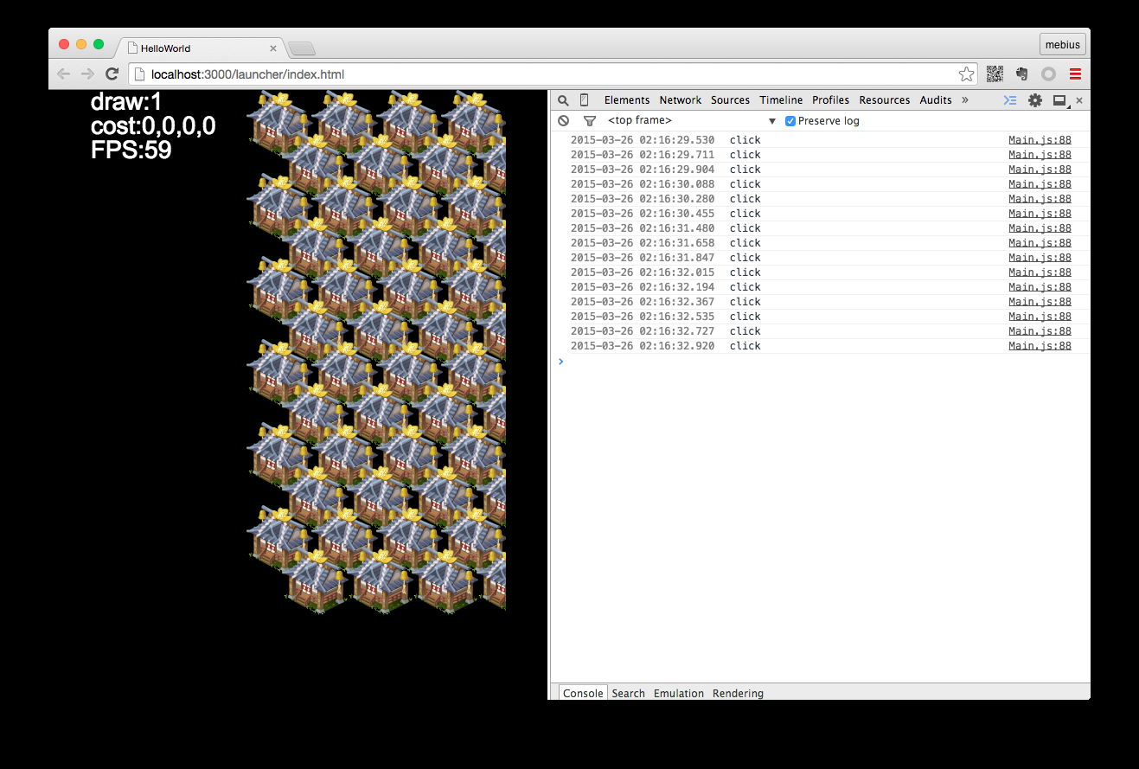The height and width of the screenshot is (769, 1139).
Task: Select the HelloWorld browser tab
Action: pos(201,48)
